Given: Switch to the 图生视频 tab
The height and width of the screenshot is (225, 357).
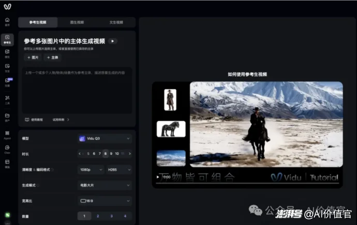Looking at the screenshot, I should pyautogui.click(x=77, y=23).
